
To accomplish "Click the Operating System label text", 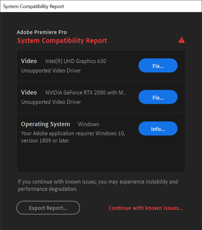I will click(x=45, y=124).
